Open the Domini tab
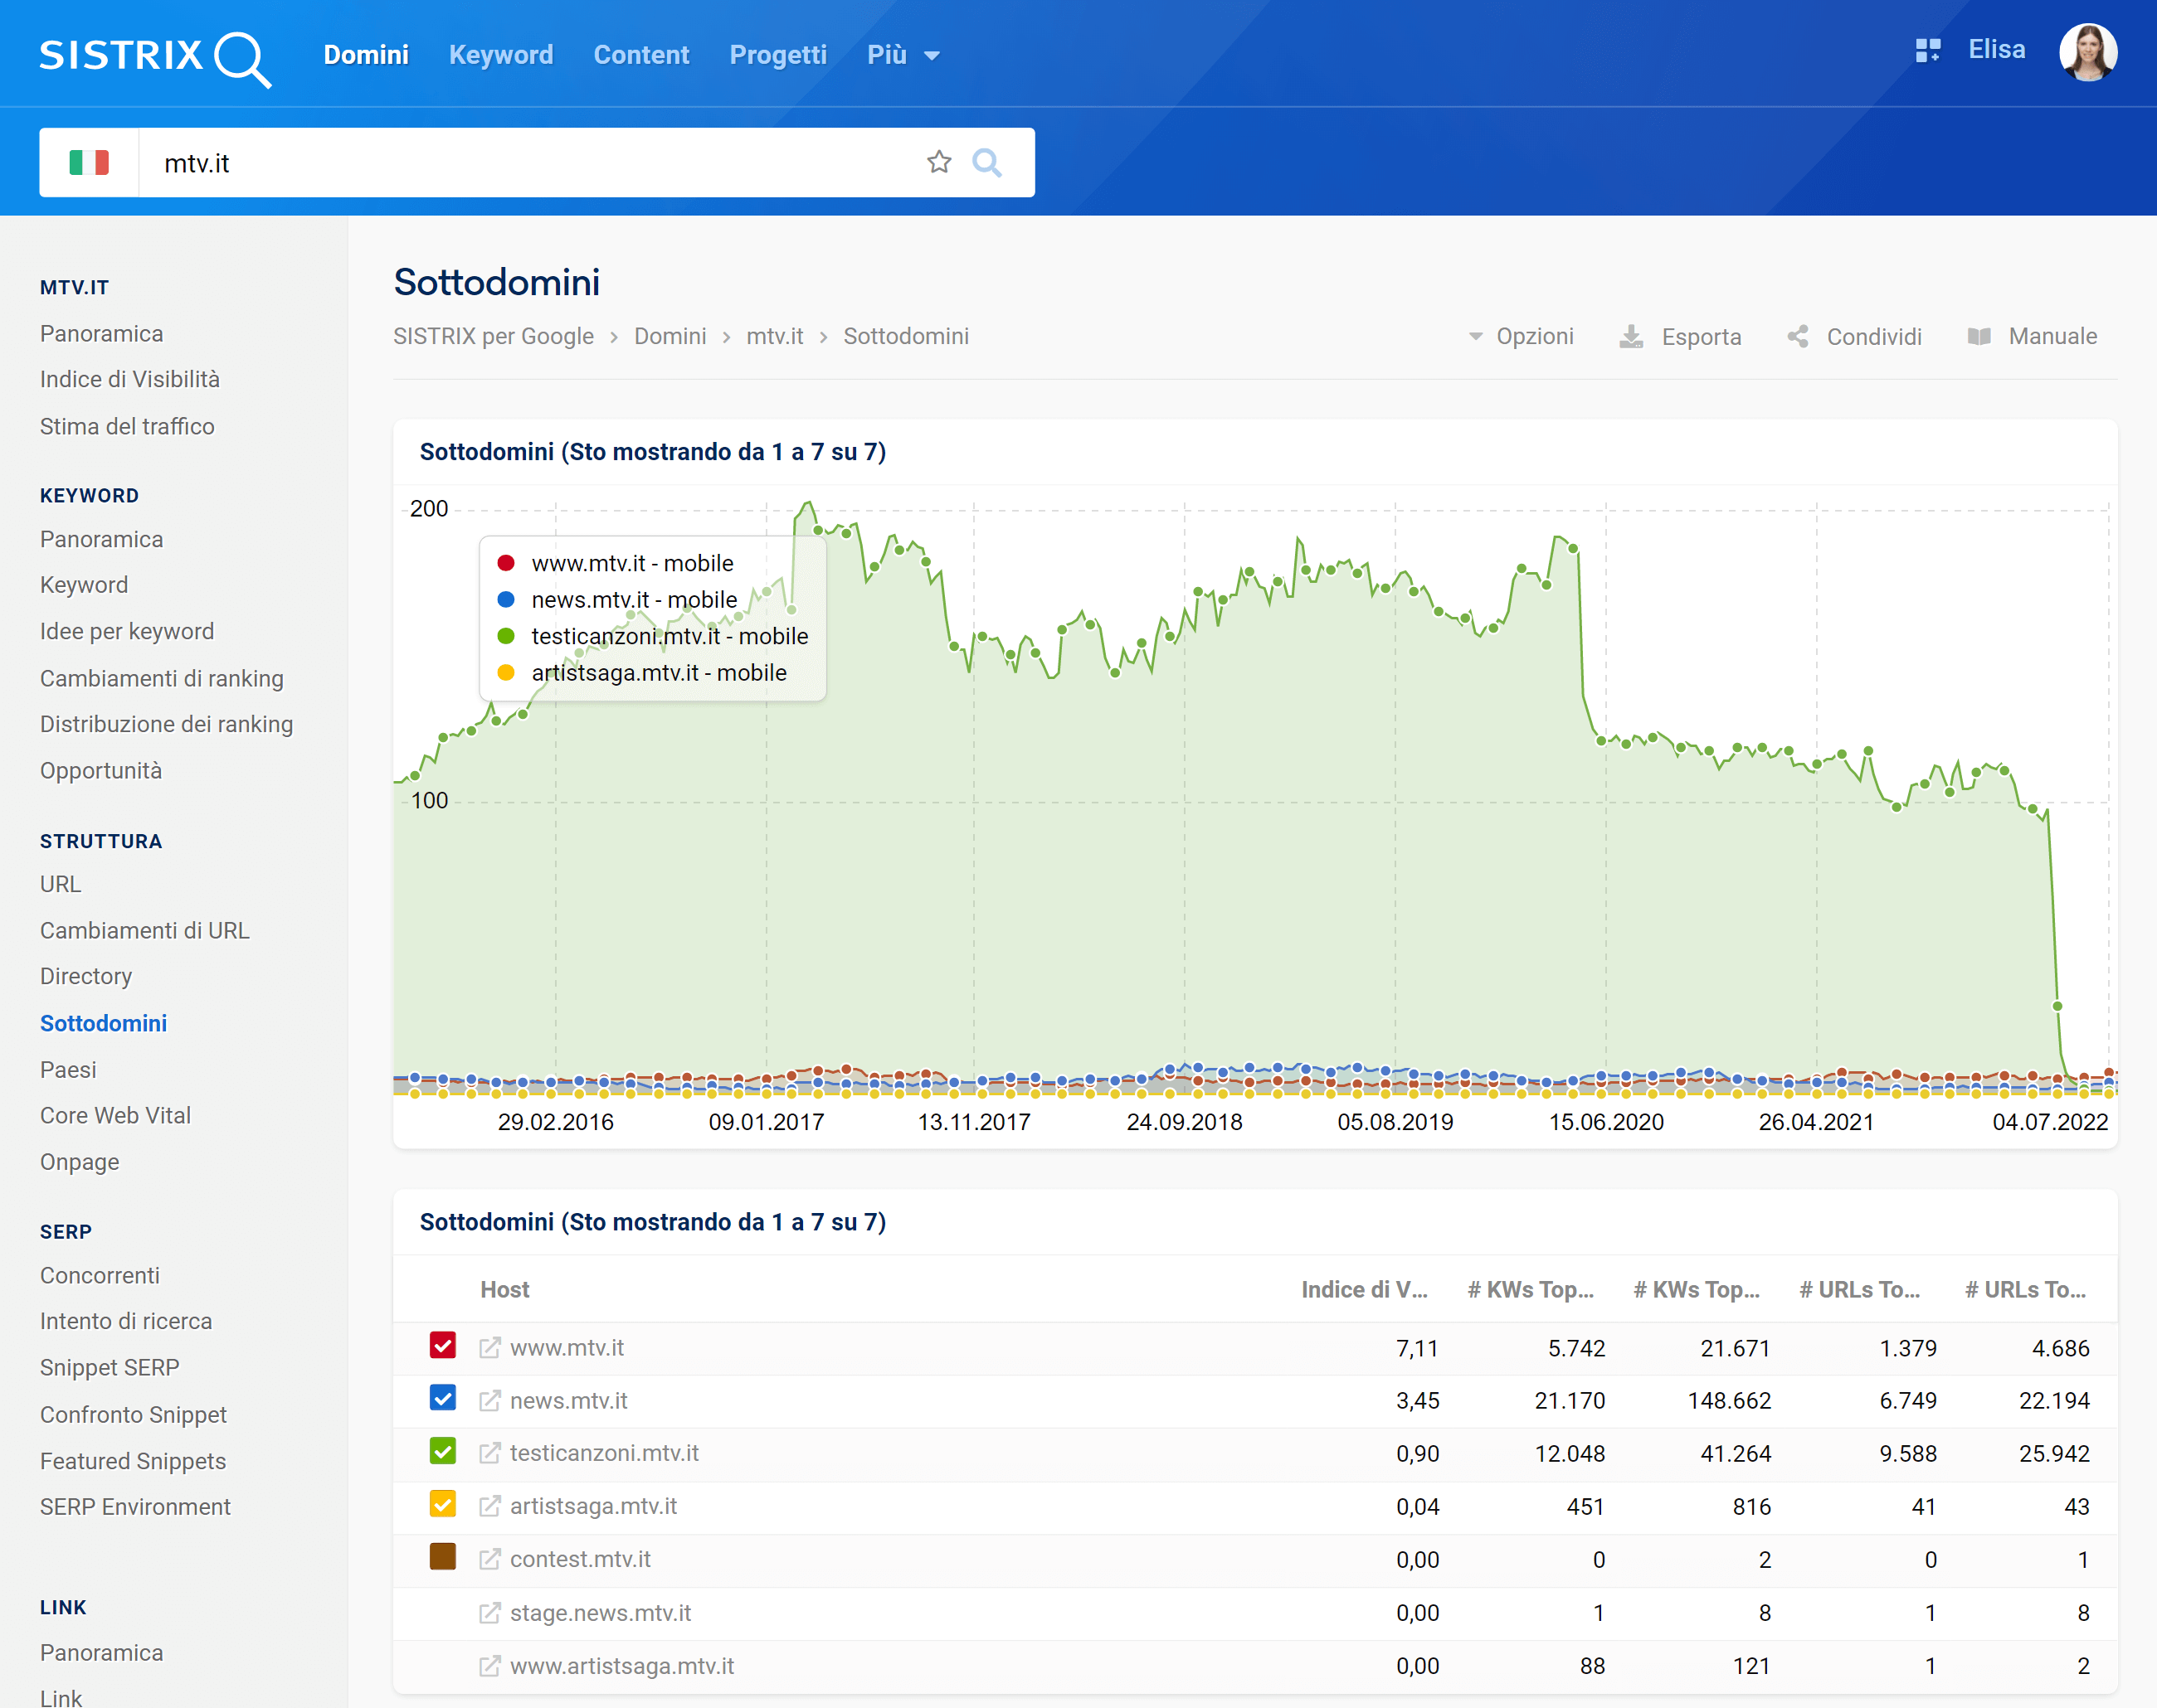2157x1708 pixels. click(366, 55)
